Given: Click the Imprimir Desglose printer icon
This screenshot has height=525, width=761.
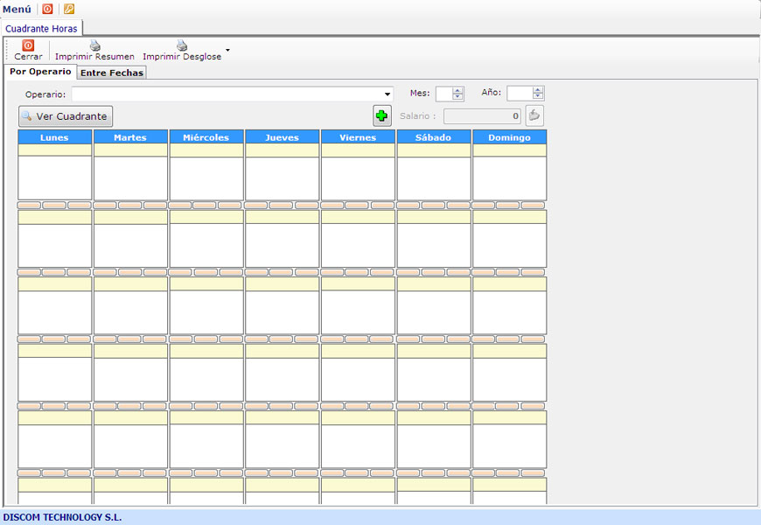Looking at the screenshot, I should pyautogui.click(x=182, y=45).
